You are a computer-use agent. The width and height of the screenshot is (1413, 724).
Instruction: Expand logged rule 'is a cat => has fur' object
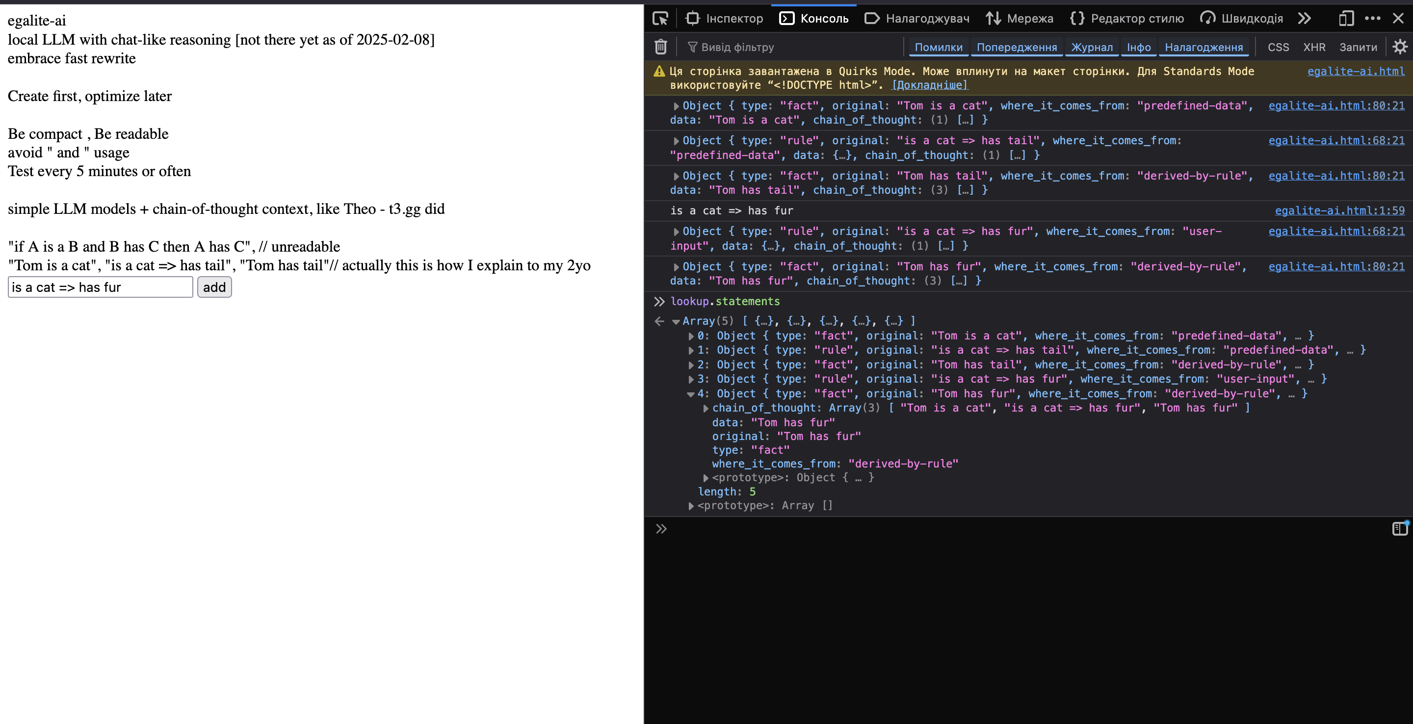pos(677,232)
